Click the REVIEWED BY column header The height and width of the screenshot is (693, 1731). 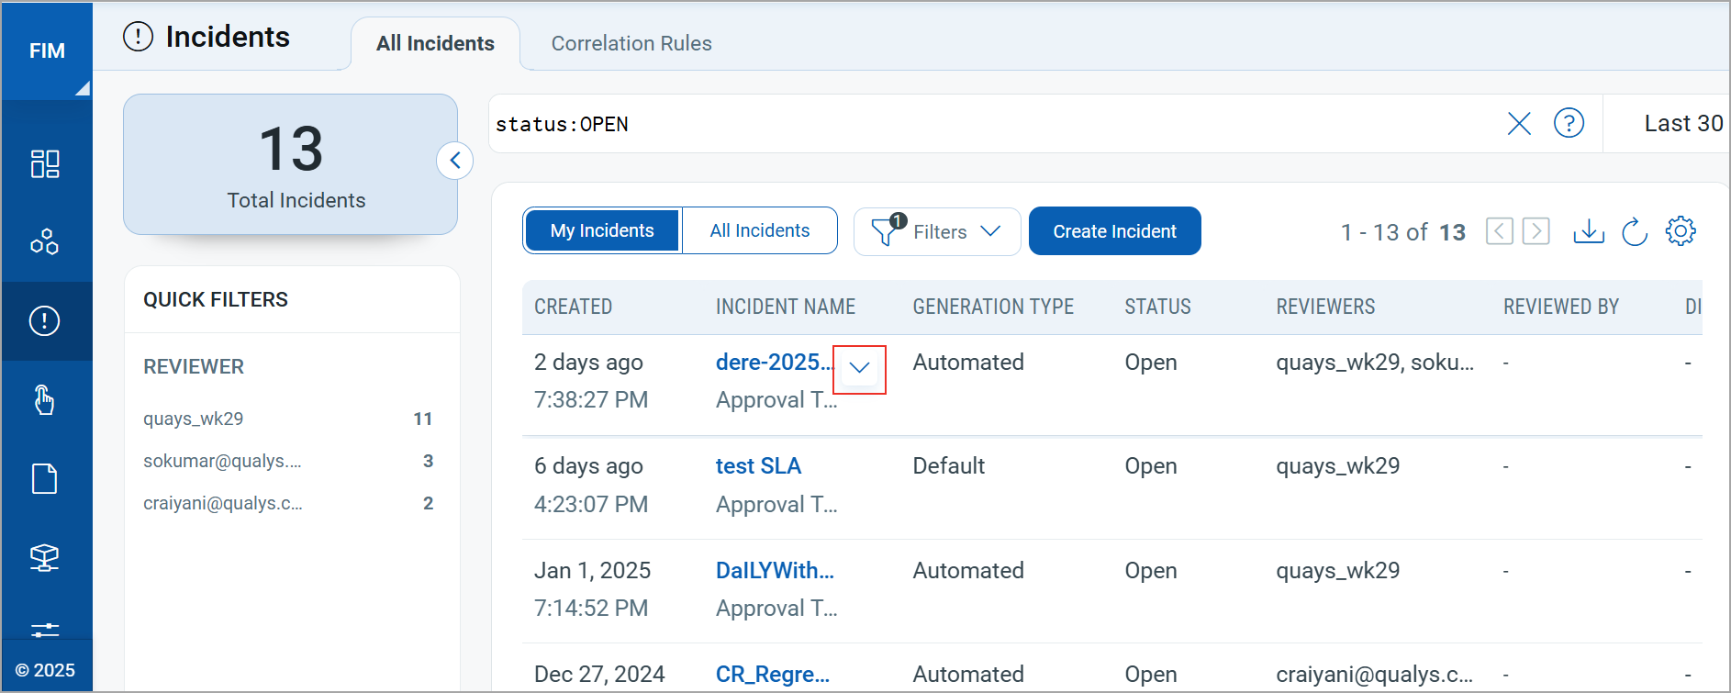tap(1560, 307)
